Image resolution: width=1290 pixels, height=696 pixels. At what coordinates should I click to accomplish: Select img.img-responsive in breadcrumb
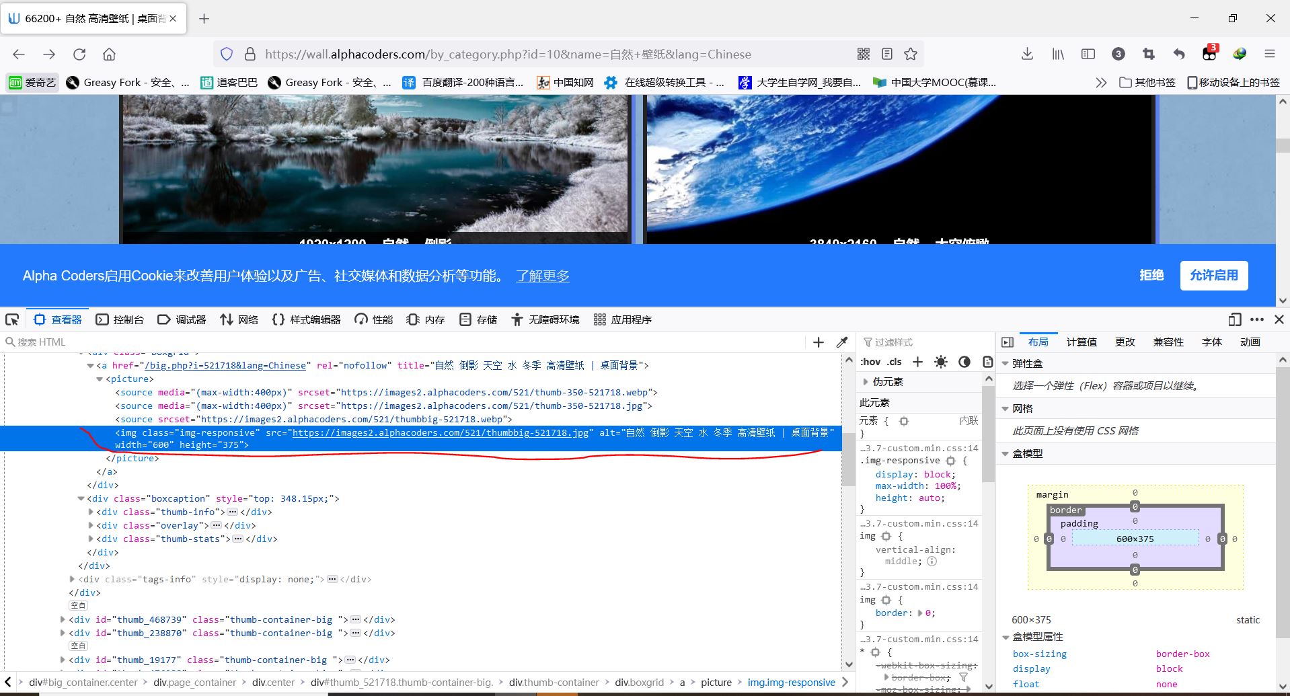coord(791,683)
